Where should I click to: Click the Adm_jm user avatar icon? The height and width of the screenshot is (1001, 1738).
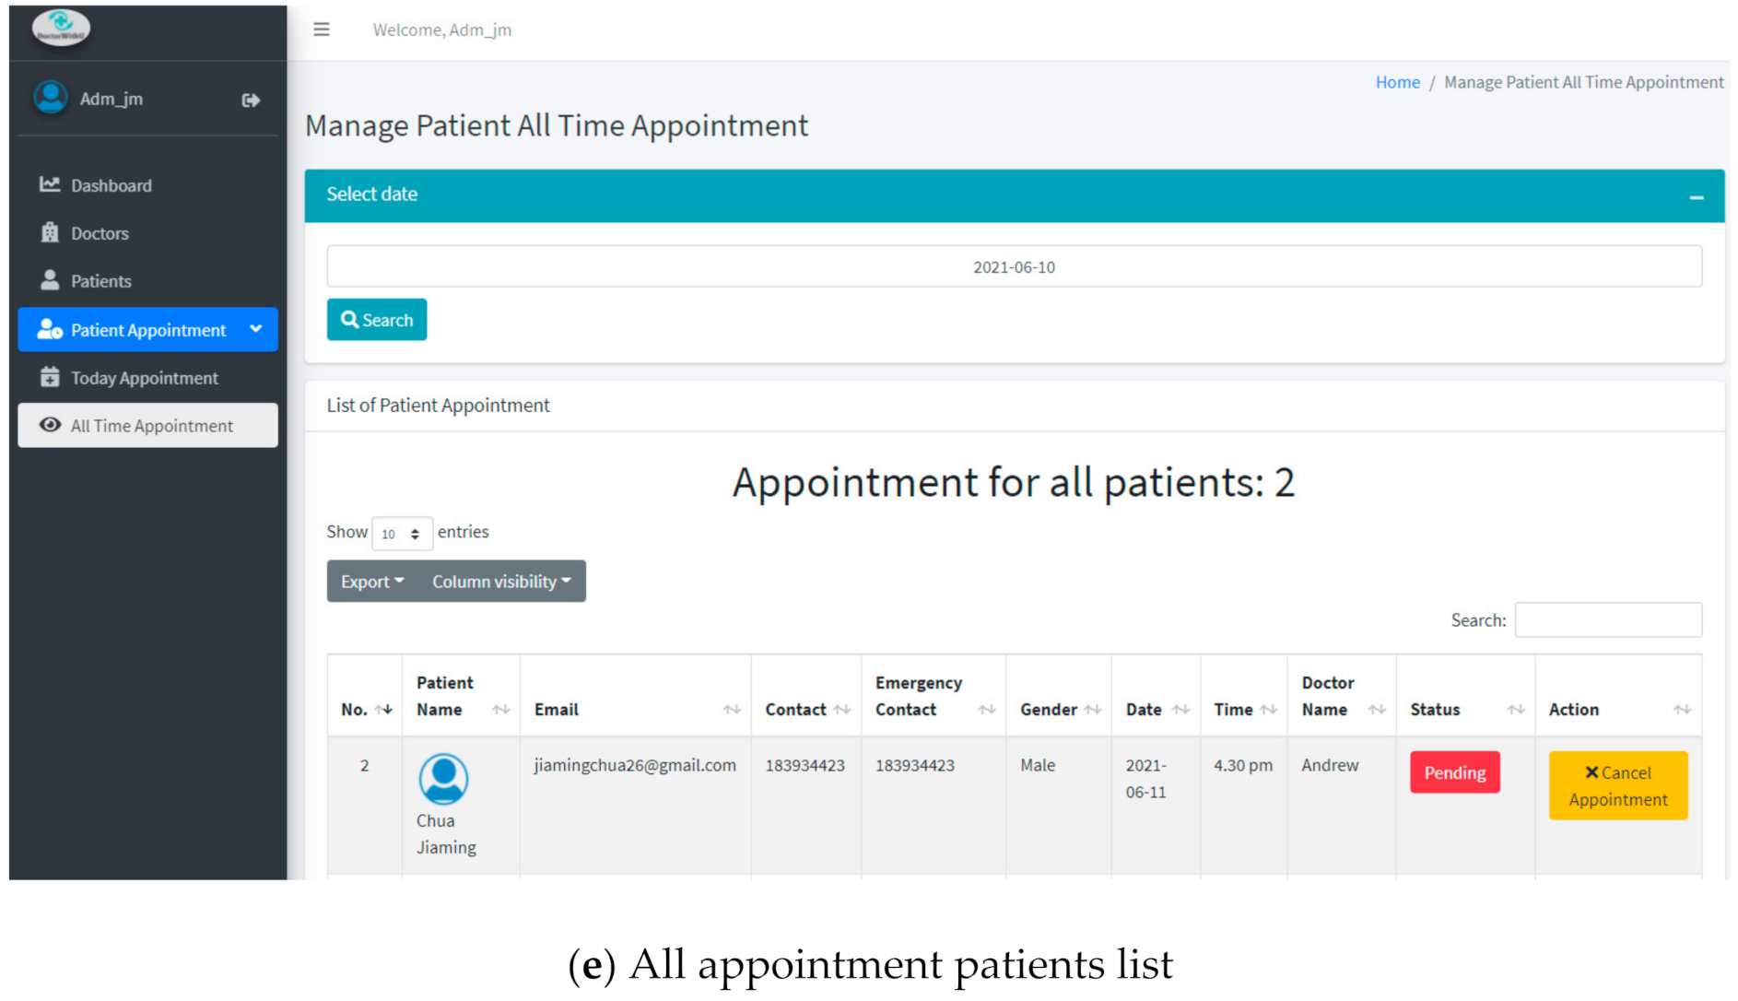(x=51, y=98)
